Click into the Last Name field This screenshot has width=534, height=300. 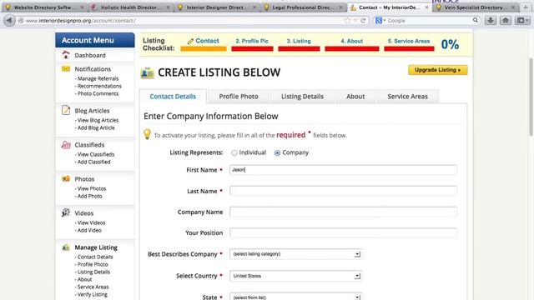tap(343, 191)
